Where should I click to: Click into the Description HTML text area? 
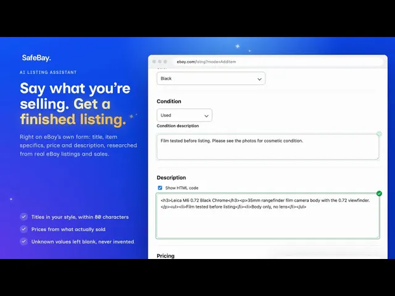(x=268, y=216)
